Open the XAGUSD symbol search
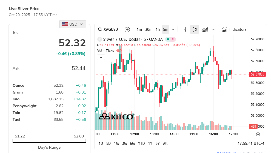Viewport: 271px width, 153px height. tap(108, 29)
